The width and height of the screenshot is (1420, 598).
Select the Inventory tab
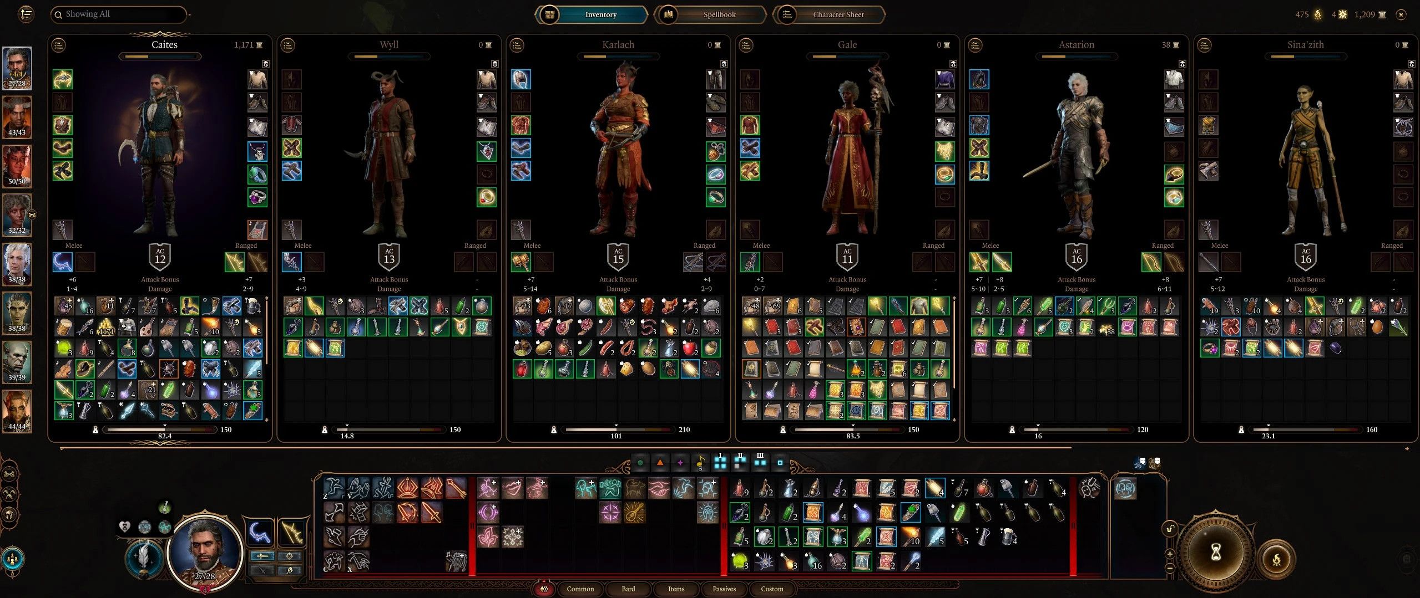592,14
